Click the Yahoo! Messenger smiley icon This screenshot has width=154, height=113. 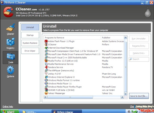(46, 93)
